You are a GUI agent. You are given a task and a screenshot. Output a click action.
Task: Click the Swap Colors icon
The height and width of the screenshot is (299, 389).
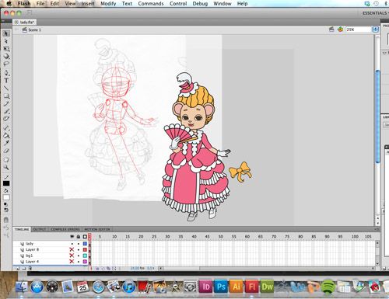coord(6,210)
